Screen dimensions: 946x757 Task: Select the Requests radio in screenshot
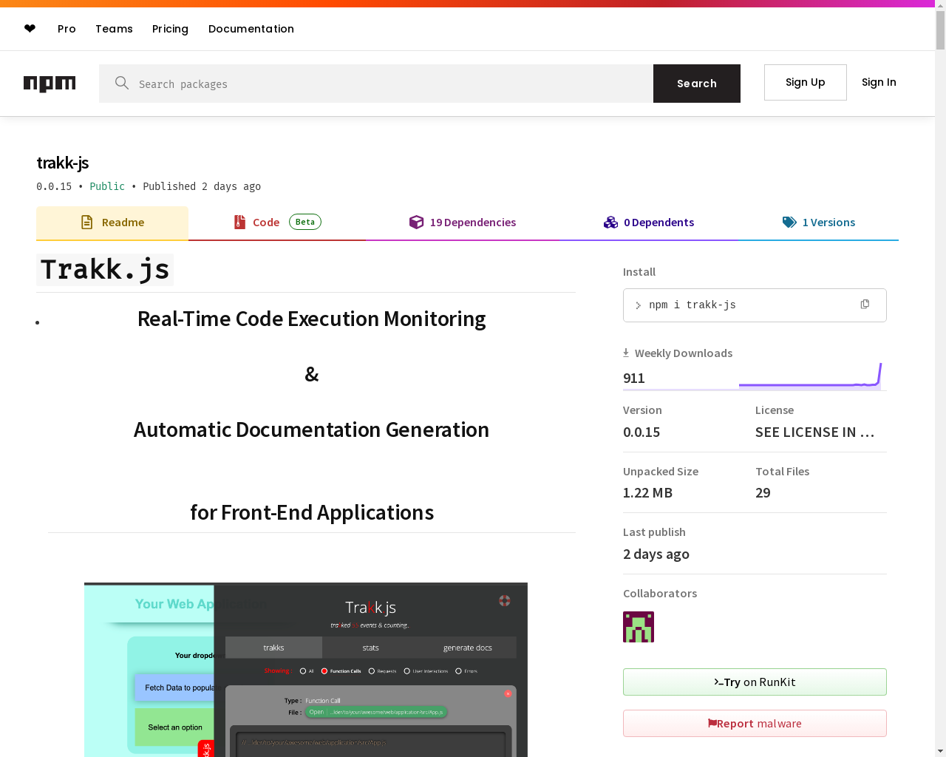point(372,671)
